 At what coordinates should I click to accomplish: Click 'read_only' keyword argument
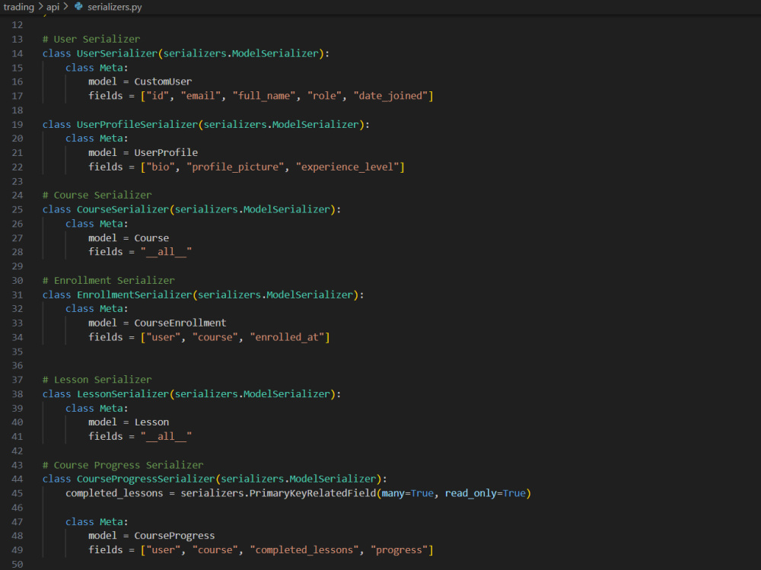tap(471, 493)
